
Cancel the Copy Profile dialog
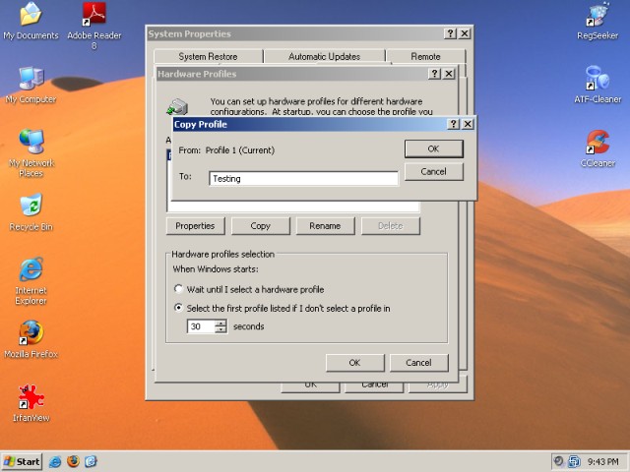pos(433,172)
